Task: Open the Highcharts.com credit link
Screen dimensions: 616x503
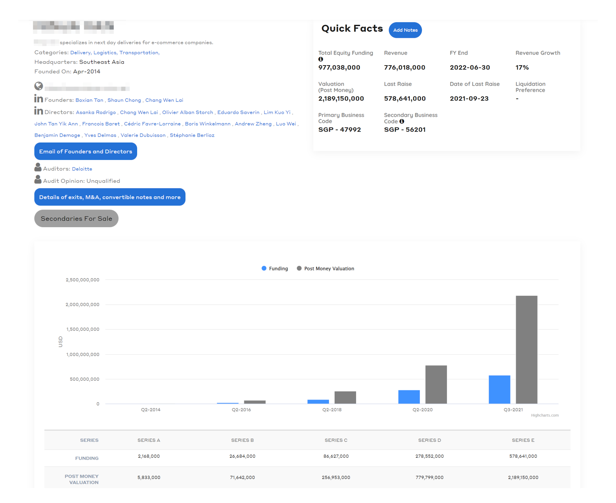Action: coord(545,415)
